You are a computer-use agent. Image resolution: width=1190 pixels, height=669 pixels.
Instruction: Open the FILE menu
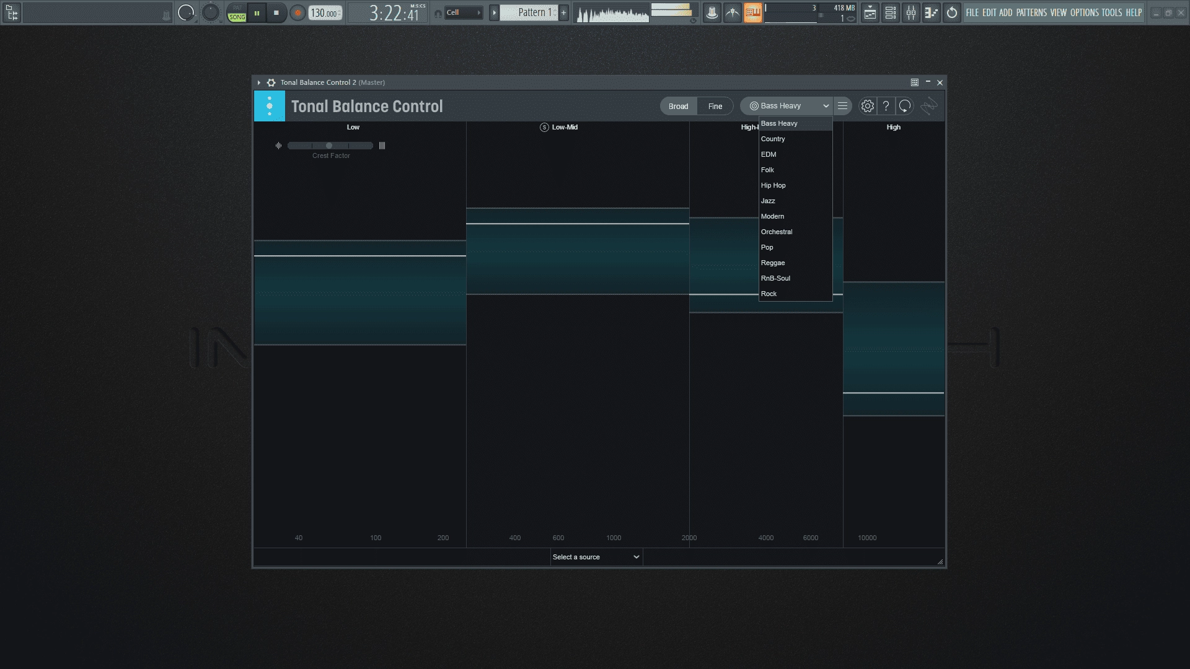972,12
